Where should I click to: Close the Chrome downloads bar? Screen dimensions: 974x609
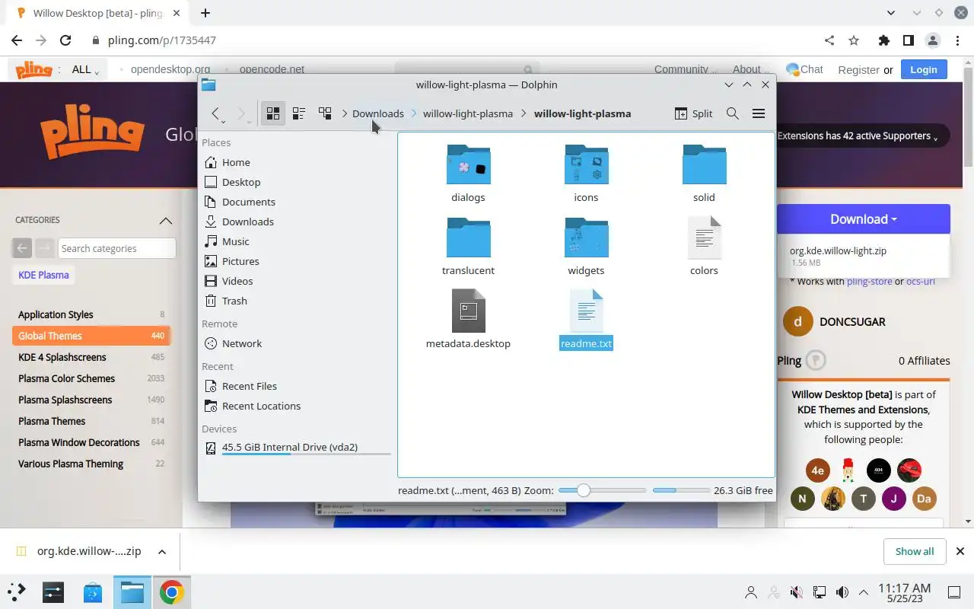(960, 551)
